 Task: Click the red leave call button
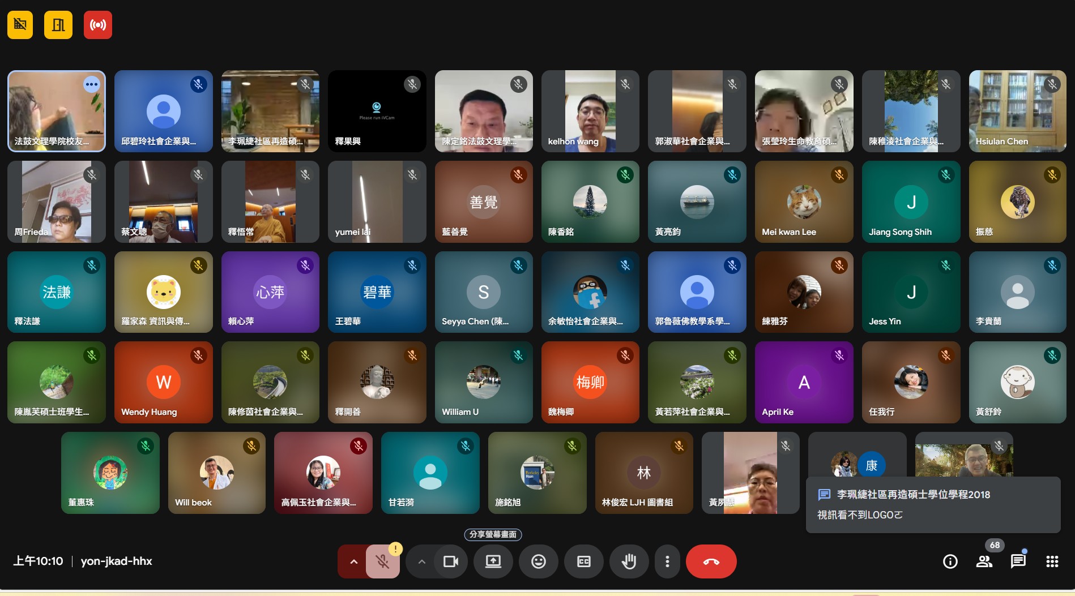pyautogui.click(x=711, y=561)
